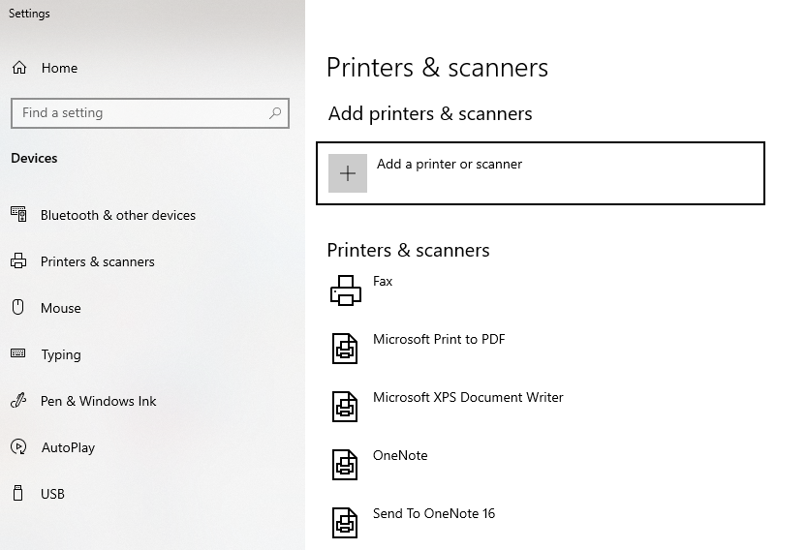Open Typing settings
The height and width of the screenshot is (550, 807).
pos(61,354)
